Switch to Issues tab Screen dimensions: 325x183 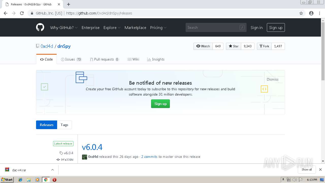(x=71, y=59)
